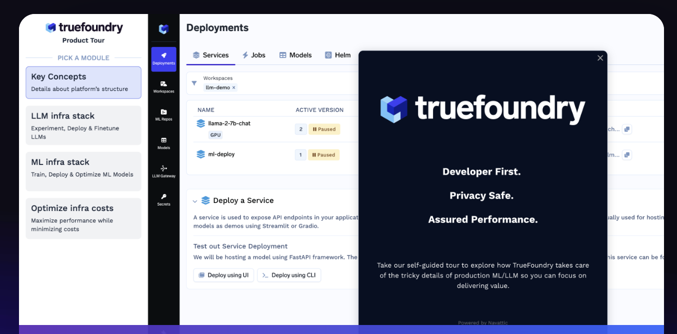
Task: Switch to the Services tab
Action: coord(210,55)
